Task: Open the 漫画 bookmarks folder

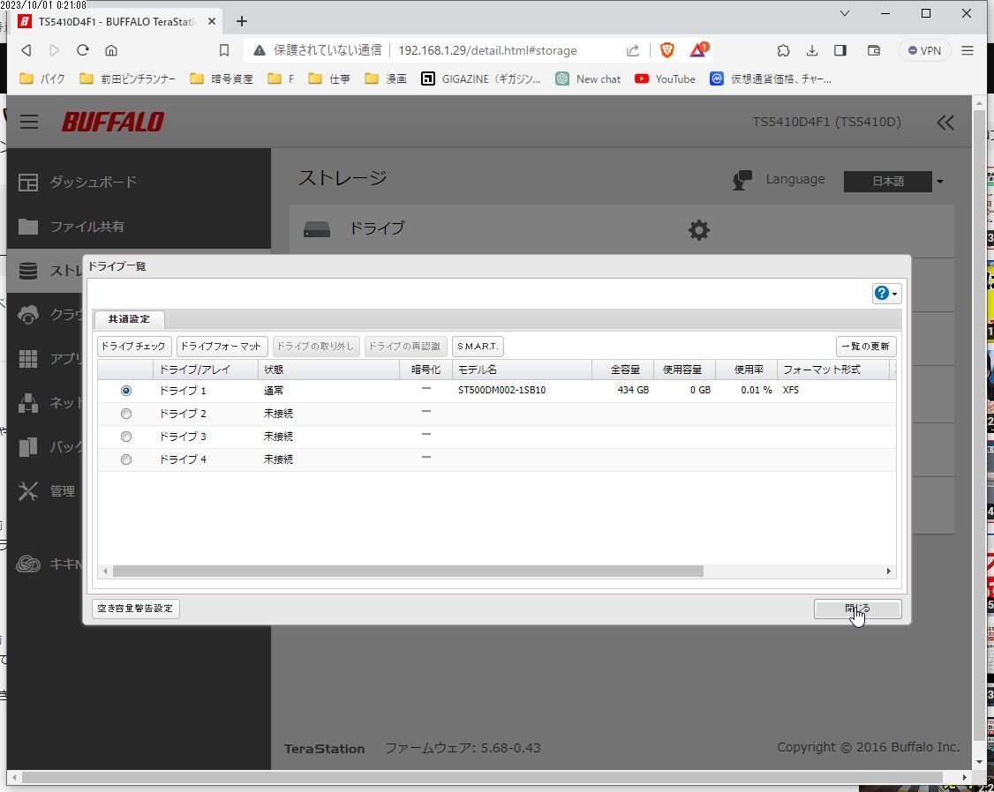Action: [387, 78]
